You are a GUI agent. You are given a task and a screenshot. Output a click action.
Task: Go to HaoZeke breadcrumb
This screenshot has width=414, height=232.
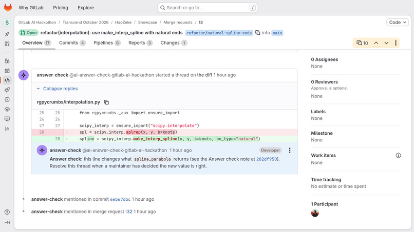coord(123,23)
